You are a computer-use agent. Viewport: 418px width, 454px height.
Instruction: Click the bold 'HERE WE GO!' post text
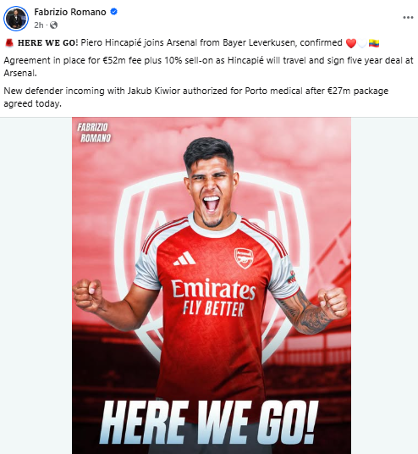coord(48,43)
